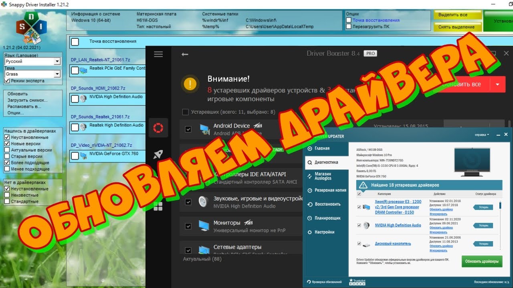Enable Актуальные версии filter
This screenshot has height=288, width=513.
pos(7,150)
